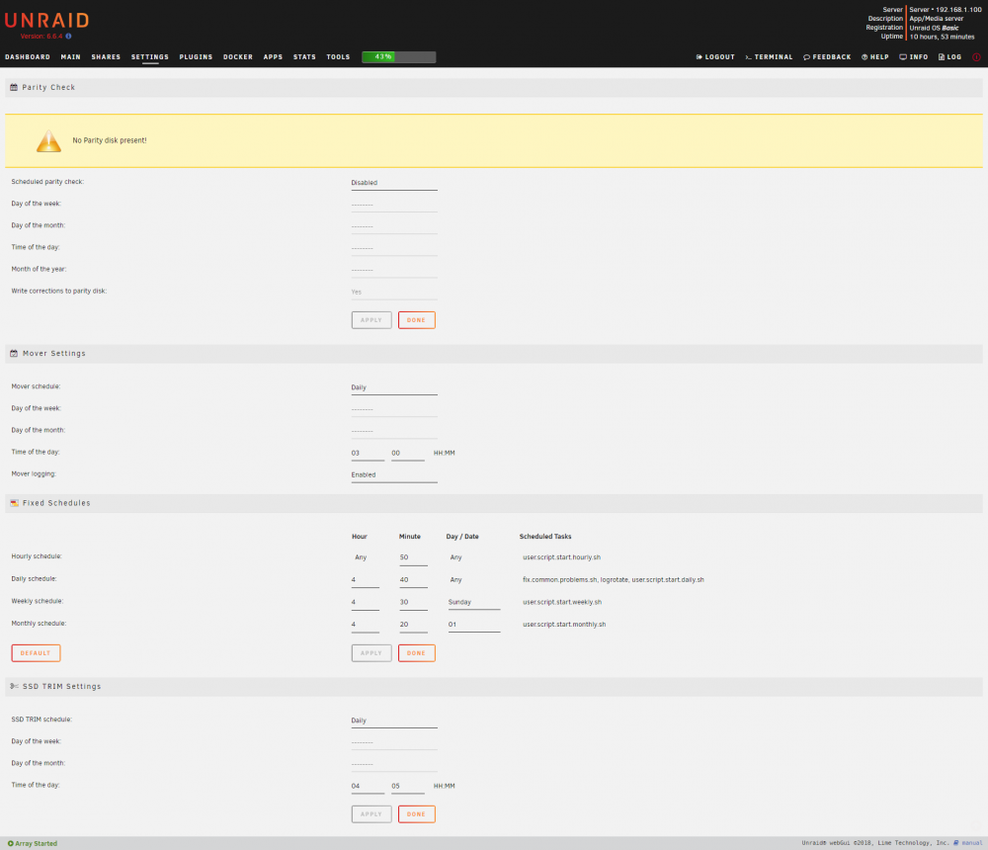Screen dimensions: 988x850
Task: Click the Feedback link
Action: point(827,57)
